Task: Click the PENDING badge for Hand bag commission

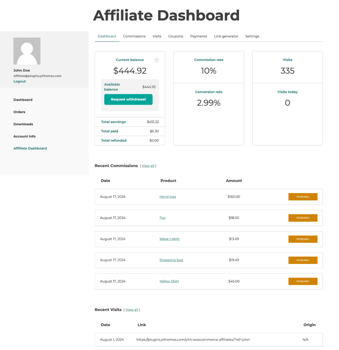Action: click(x=303, y=197)
